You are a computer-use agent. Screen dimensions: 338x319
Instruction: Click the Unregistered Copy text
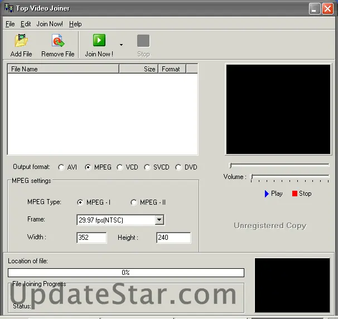click(x=270, y=225)
